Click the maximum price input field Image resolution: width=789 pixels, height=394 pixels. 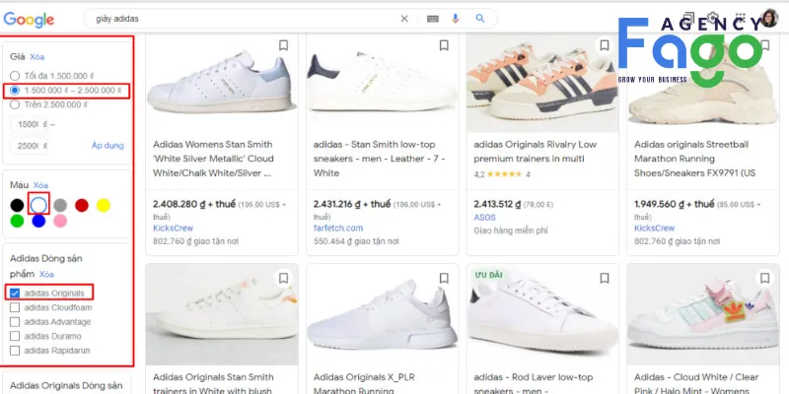[x=30, y=146]
